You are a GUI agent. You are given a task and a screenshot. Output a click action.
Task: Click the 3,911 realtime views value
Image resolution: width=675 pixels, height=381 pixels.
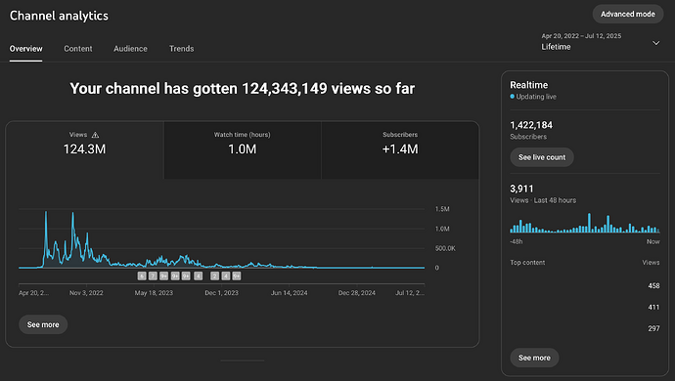521,189
